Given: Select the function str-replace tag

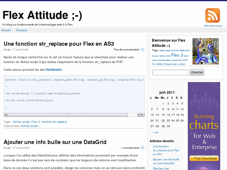Looking at the screenshot, I should pos(54,122).
